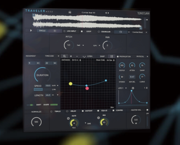Click the SHIFT slider
Image resolution: width=180 pixels, height=145 pixels.
click(30, 105)
